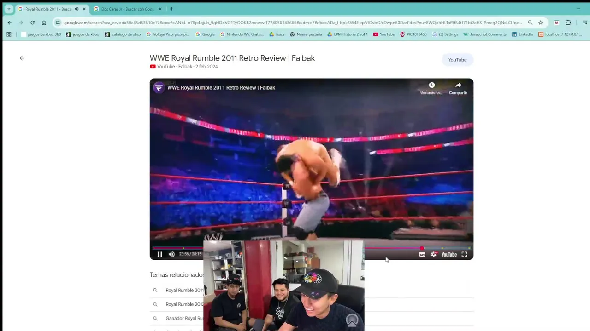Close the Dos Caras Jr tab
590x331 pixels.
[160, 9]
